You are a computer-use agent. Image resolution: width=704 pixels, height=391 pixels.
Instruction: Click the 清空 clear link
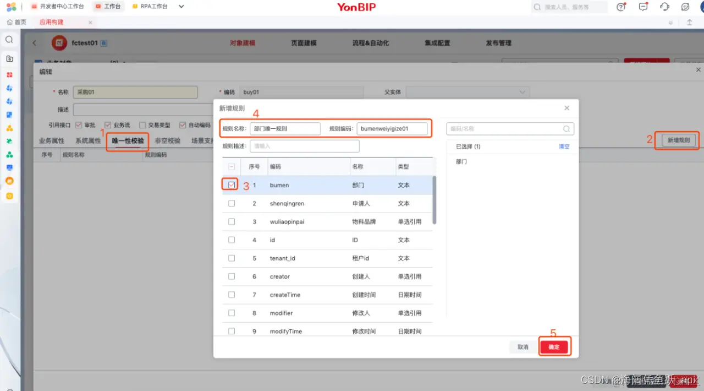coord(564,147)
